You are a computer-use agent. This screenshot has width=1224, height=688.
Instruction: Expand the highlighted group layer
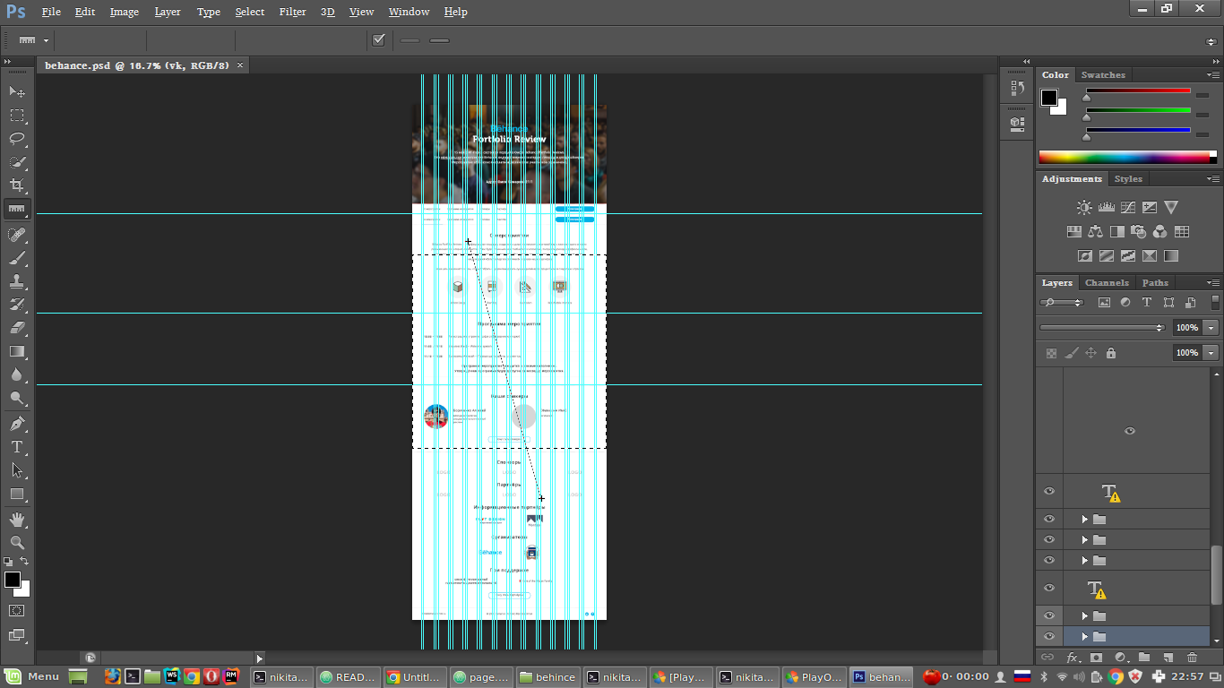pos(1084,637)
